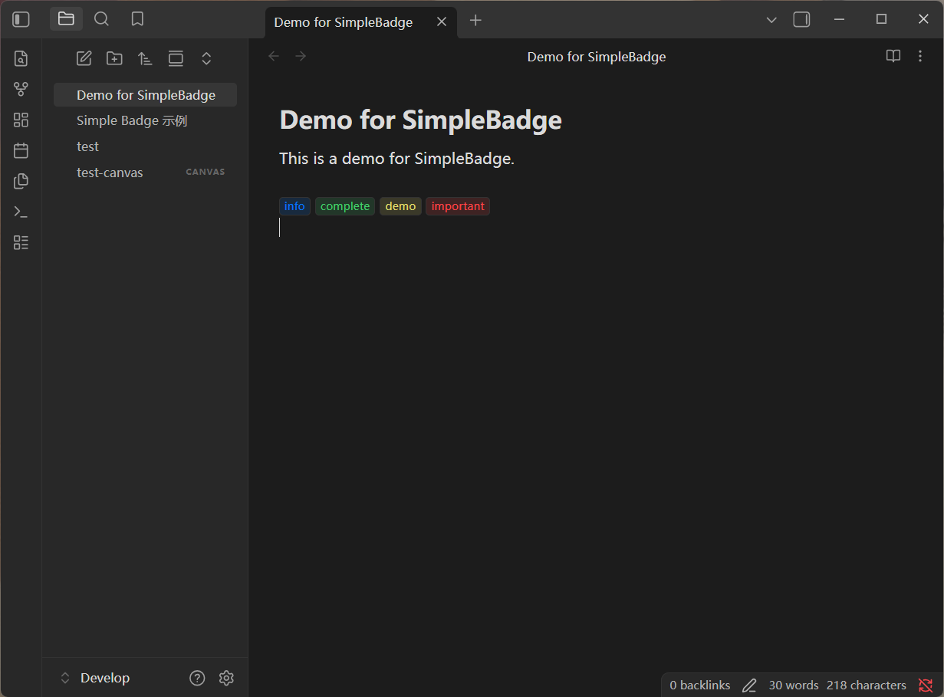Image resolution: width=944 pixels, height=697 pixels.
Task: Open settings gear icon
Action: (x=226, y=678)
